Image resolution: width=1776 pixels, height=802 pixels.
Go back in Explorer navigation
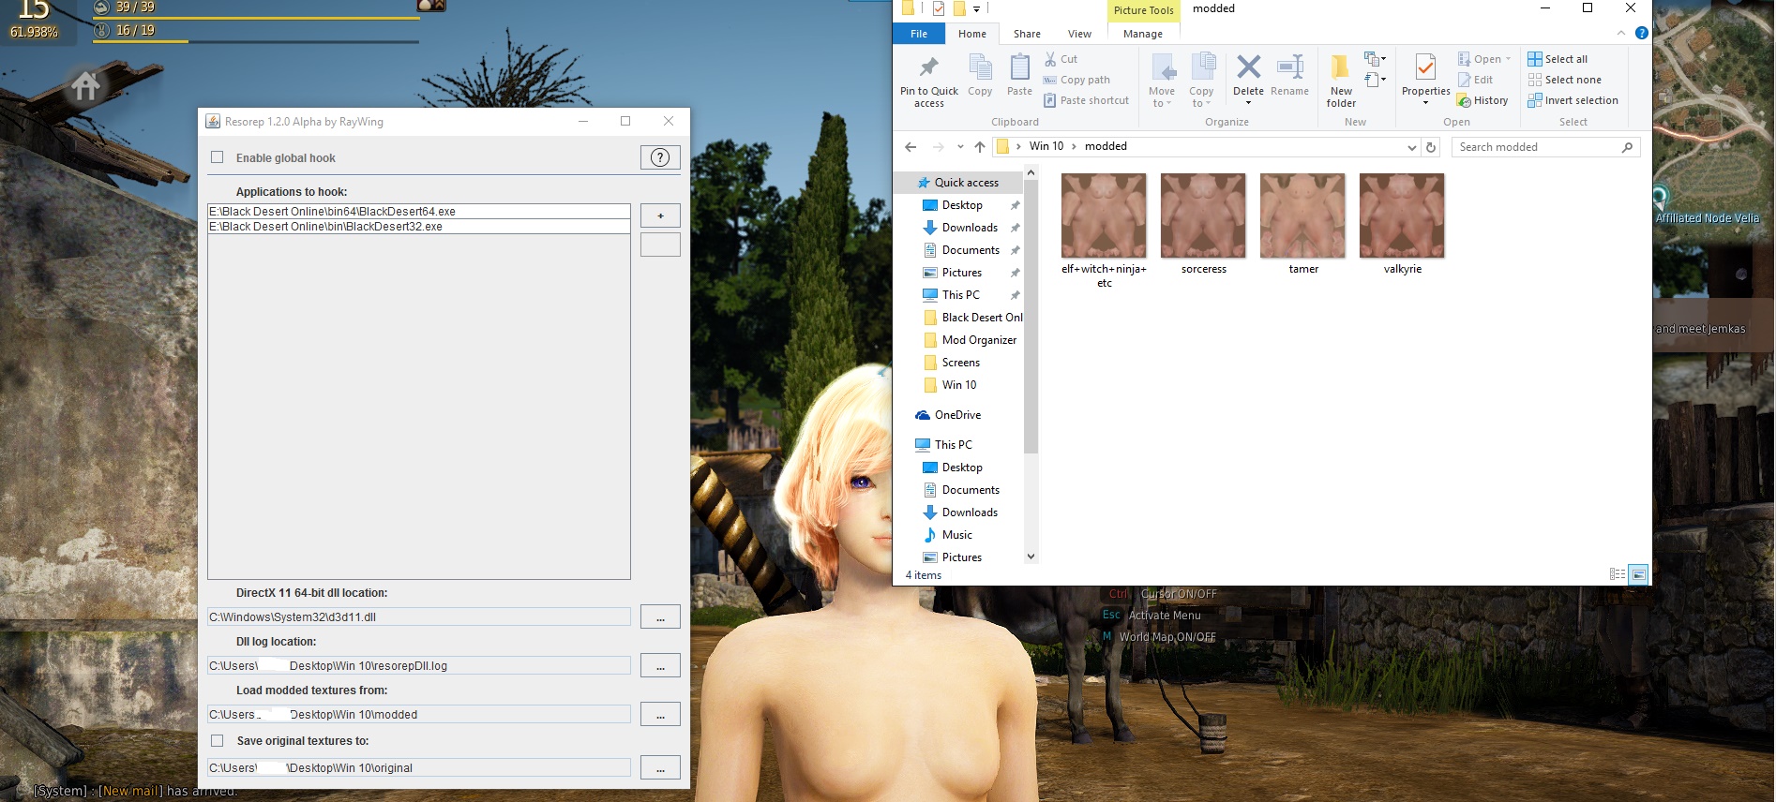coord(911,147)
